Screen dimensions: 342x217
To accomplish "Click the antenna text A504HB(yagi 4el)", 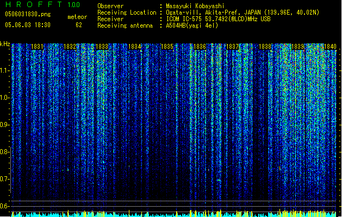I will pyautogui.click(x=192, y=25).
